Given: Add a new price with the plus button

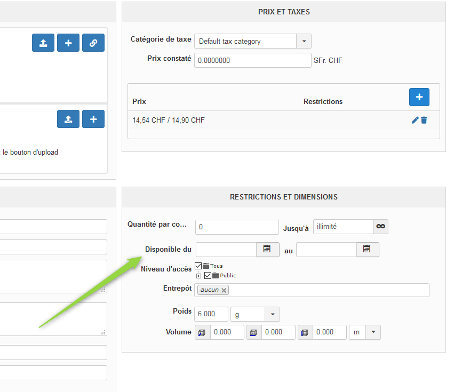Looking at the screenshot, I should [x=419, y=97].
